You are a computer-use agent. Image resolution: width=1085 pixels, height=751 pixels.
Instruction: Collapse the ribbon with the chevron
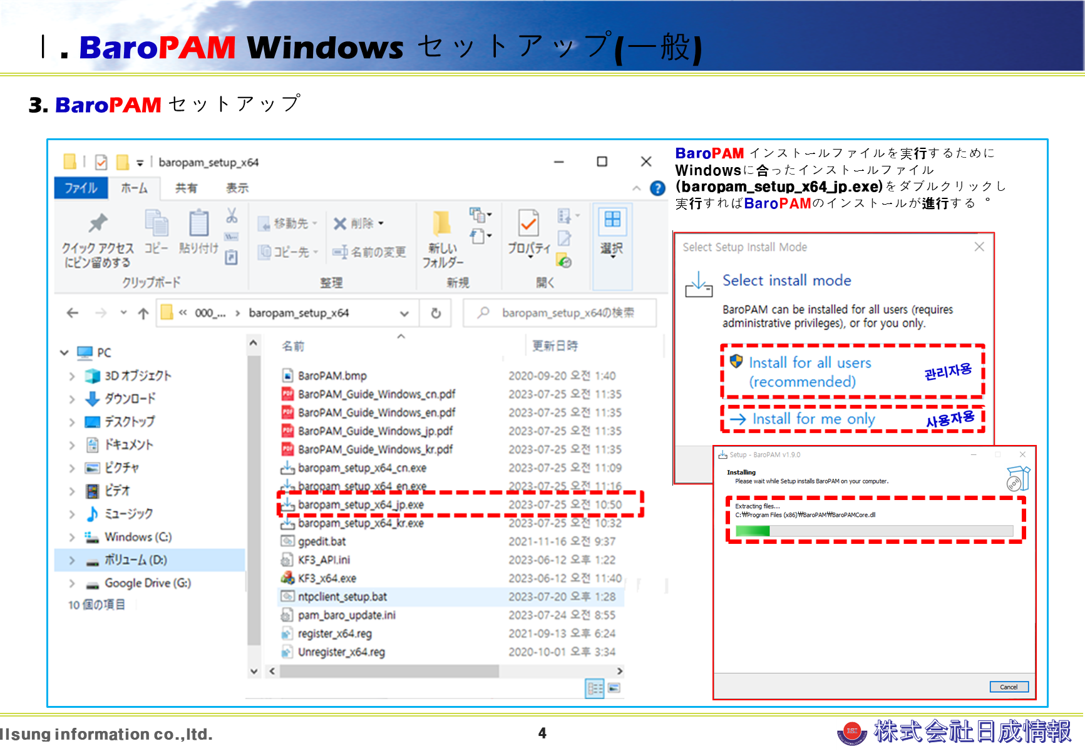click(x=636, y=188)
